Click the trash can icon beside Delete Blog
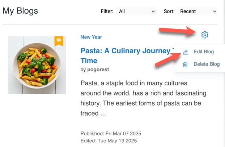225x147 pixels. point(185,64)
